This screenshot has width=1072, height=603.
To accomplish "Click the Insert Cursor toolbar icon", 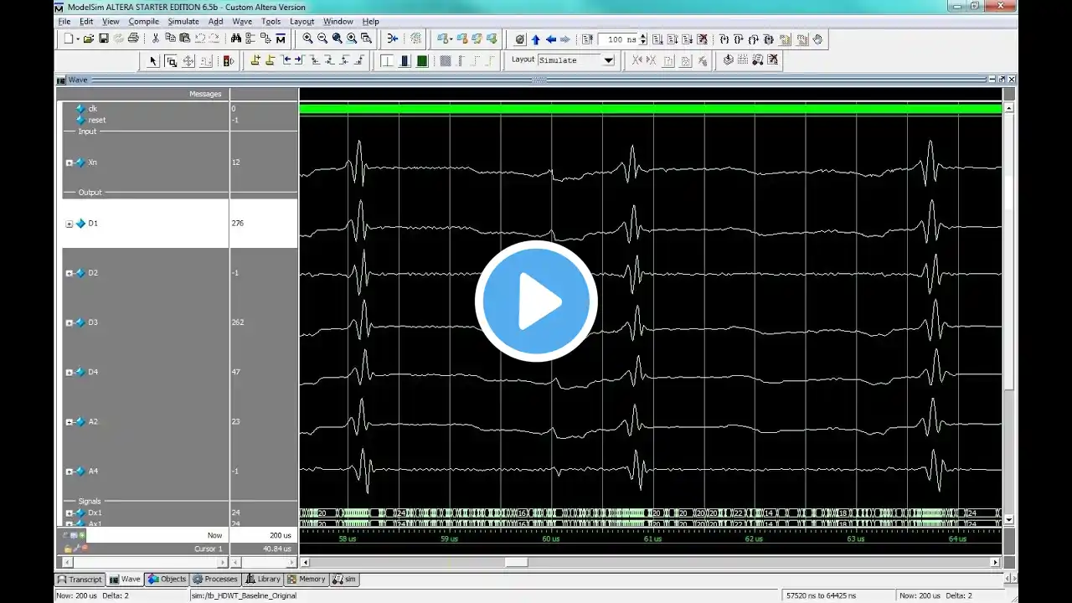I will coord(255,60).
